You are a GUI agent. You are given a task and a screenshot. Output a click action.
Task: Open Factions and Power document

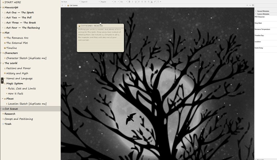coord(18,68)
